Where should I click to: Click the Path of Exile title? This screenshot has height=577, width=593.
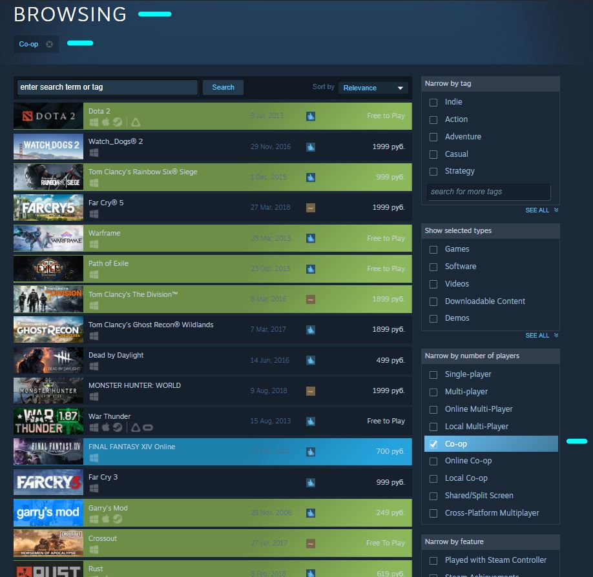108,263
